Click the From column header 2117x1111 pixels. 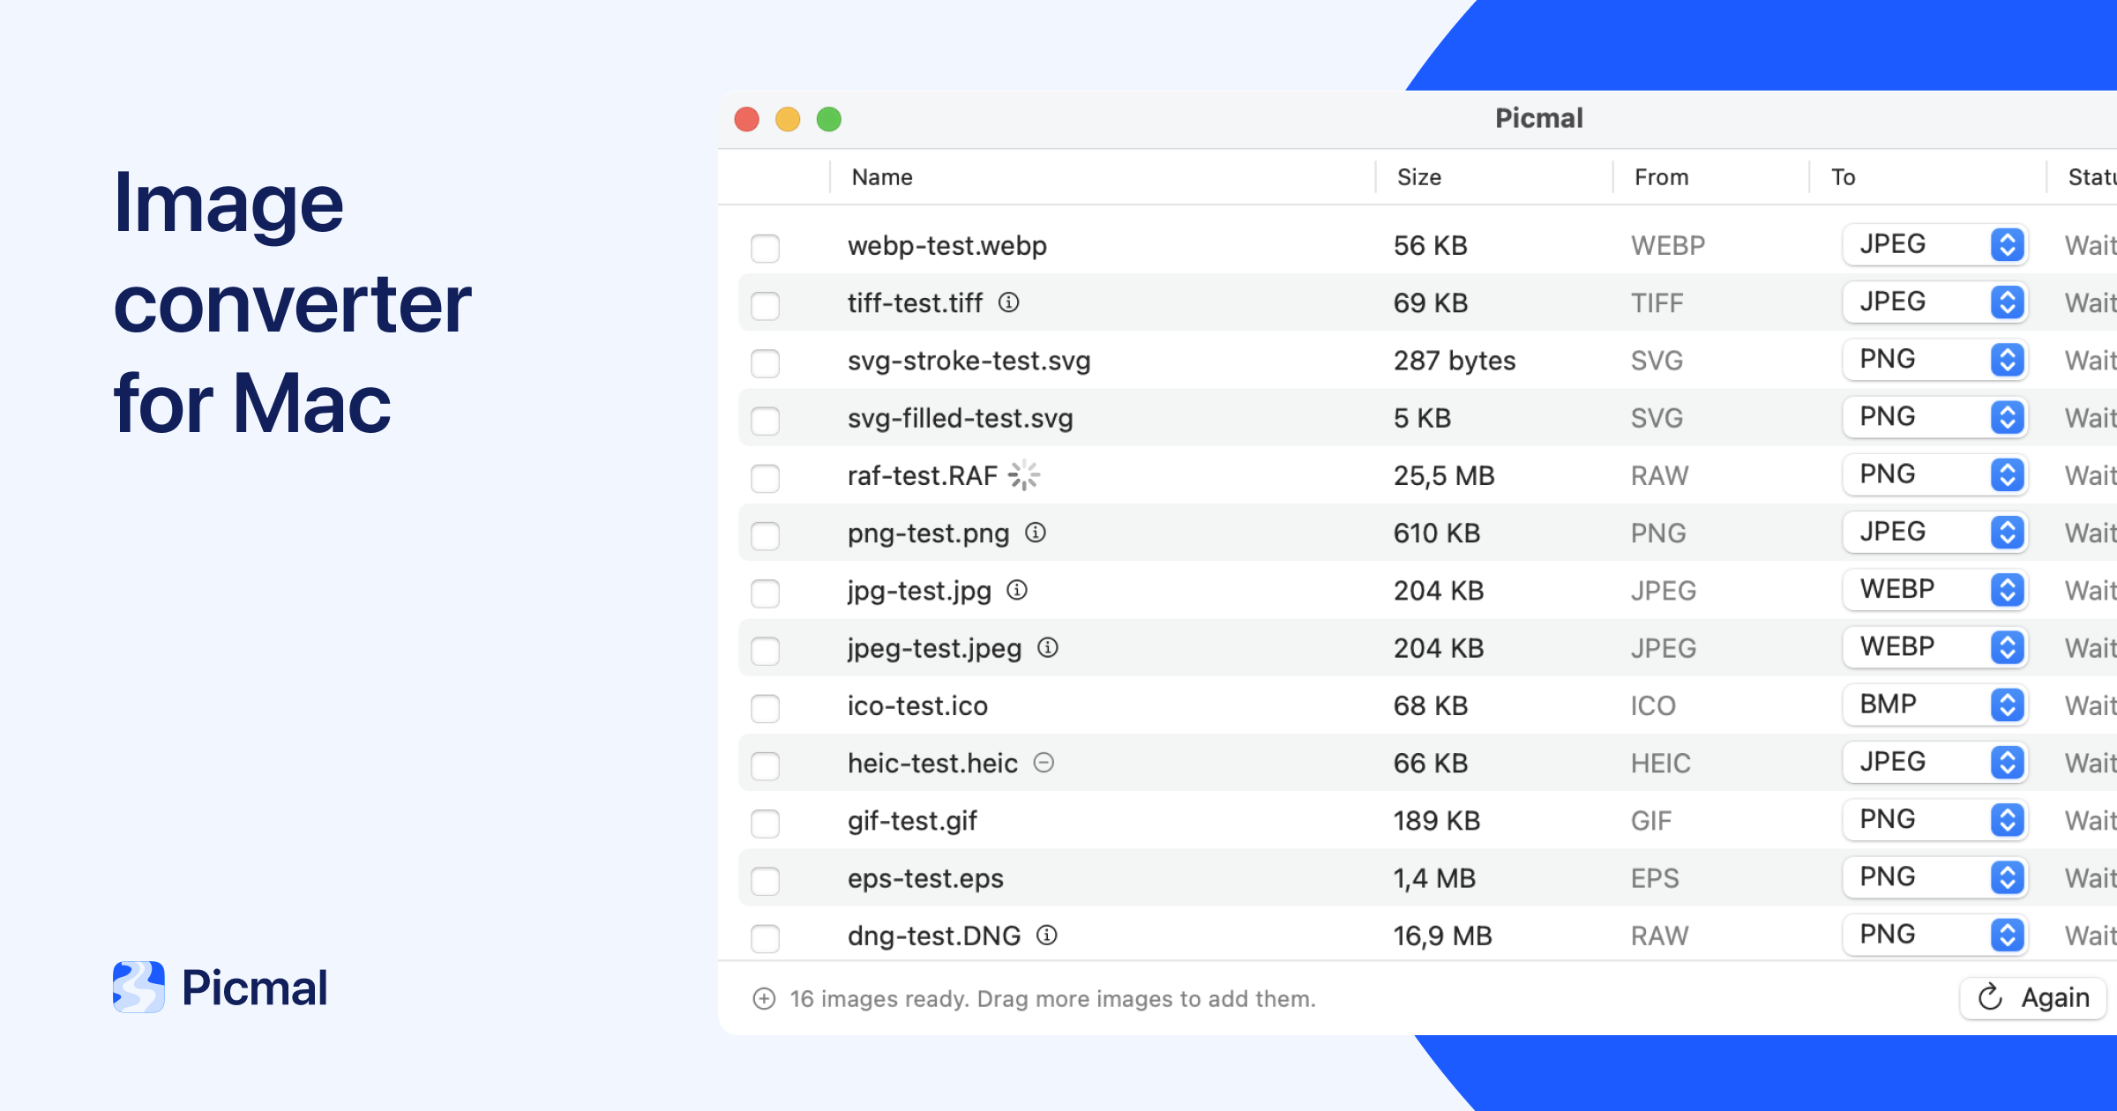[x=1661, y=177]
